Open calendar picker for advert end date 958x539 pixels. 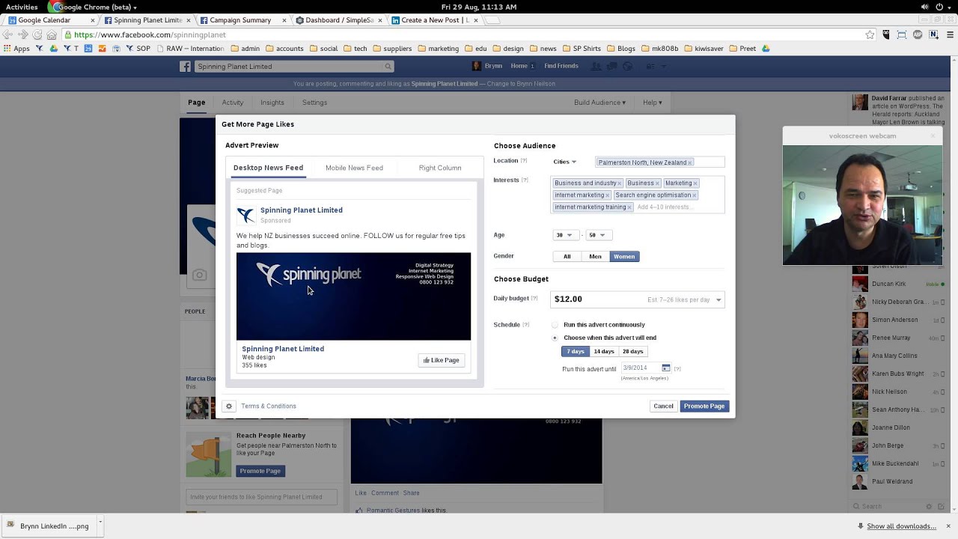pyautogui.click(x=665, y=368)
